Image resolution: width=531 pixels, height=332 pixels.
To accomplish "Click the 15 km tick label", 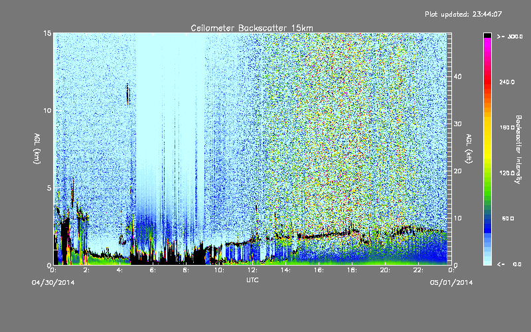I will click(47, 33).
